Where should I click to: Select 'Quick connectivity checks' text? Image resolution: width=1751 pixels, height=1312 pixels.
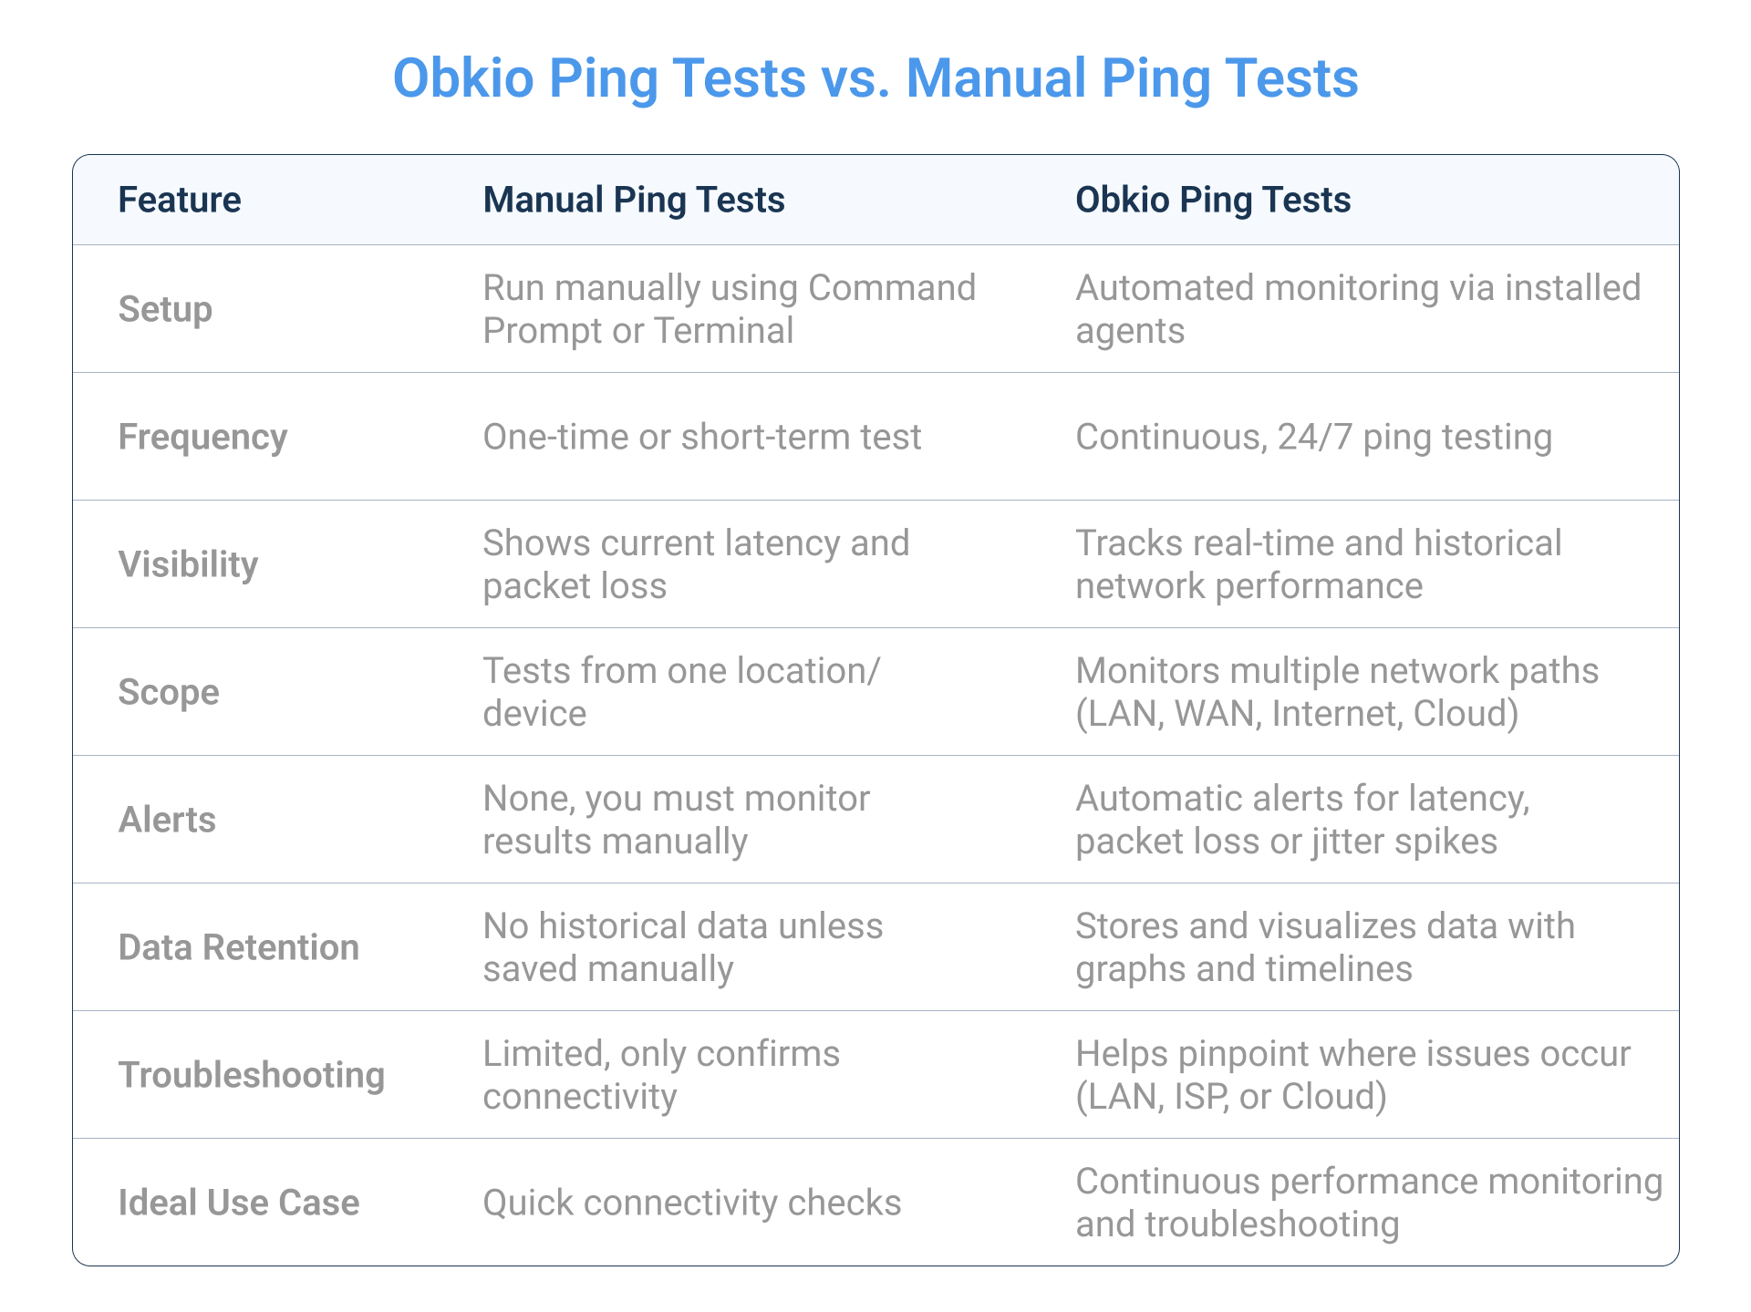click(x=691, y=1203)
